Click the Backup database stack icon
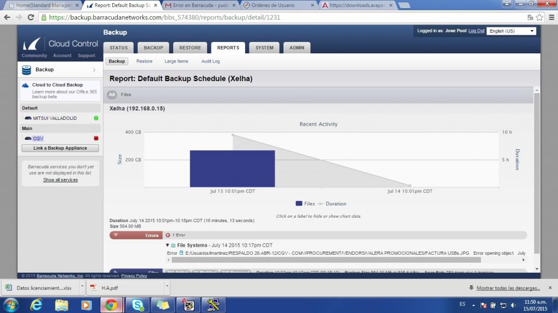This screenshot has width=558, height=313. [x=26, y=70]
